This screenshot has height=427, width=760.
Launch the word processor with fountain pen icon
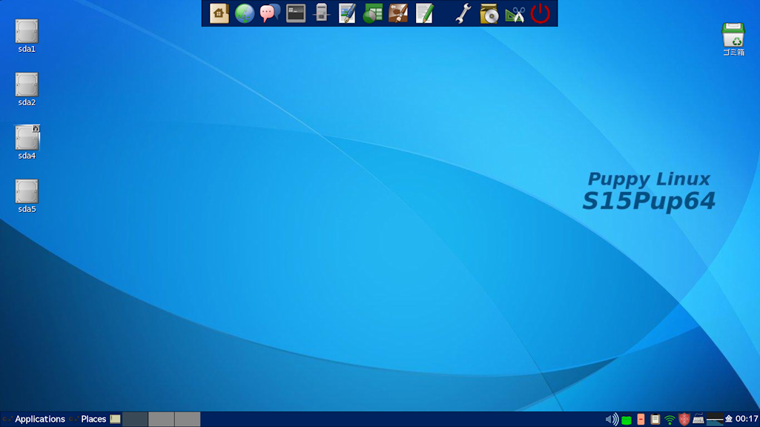(347, 13)
